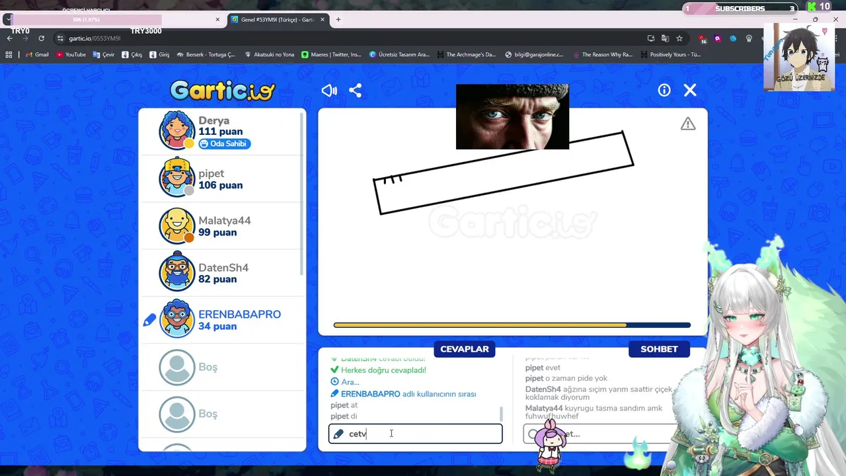Click the Oda Sahibi badge
This screenshot has width=846, height=476.
tap(224, 143)
